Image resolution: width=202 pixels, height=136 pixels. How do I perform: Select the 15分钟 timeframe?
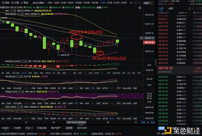click(86, 3)
